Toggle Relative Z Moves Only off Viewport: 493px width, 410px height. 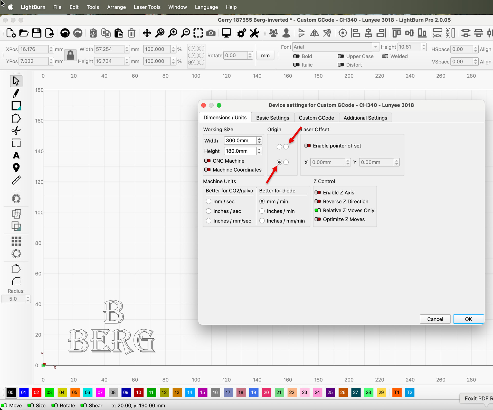point(318,210)
